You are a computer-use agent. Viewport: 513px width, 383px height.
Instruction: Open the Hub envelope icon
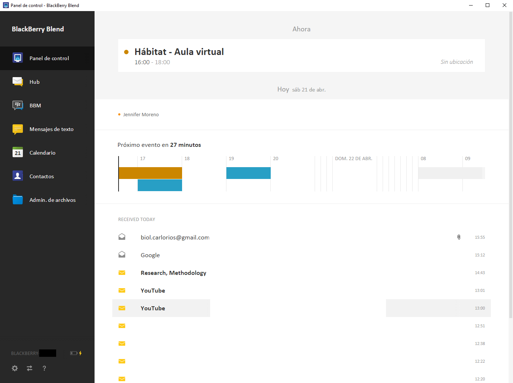18,82
